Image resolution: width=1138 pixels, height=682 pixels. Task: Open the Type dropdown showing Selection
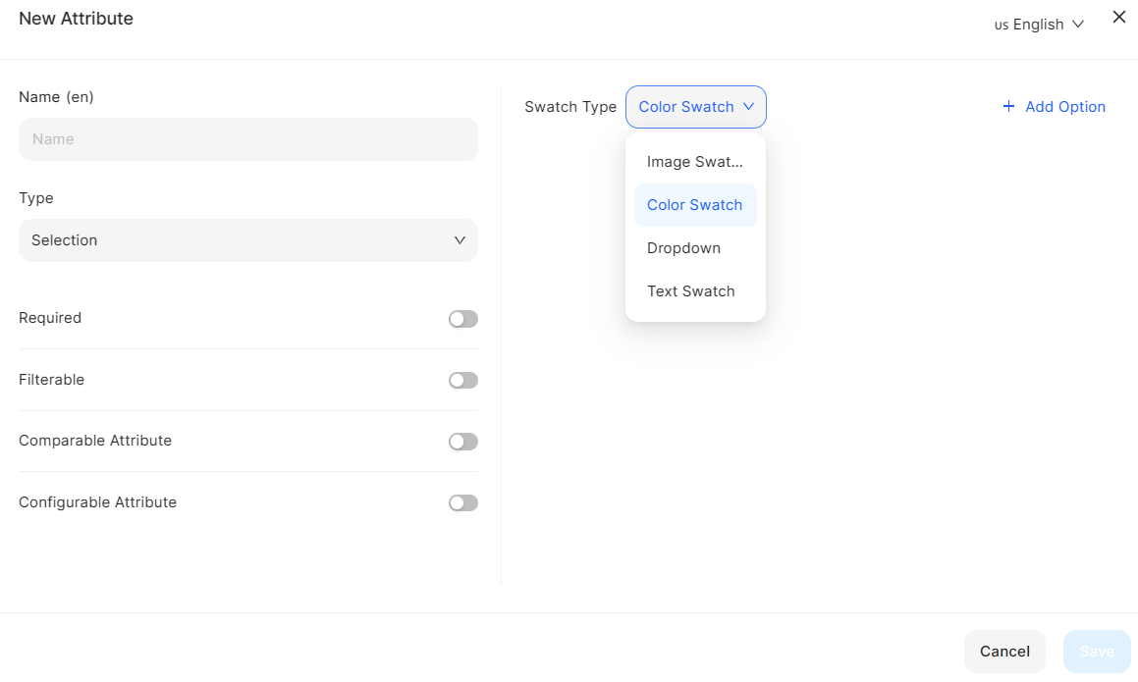click(x=247, y=240)
